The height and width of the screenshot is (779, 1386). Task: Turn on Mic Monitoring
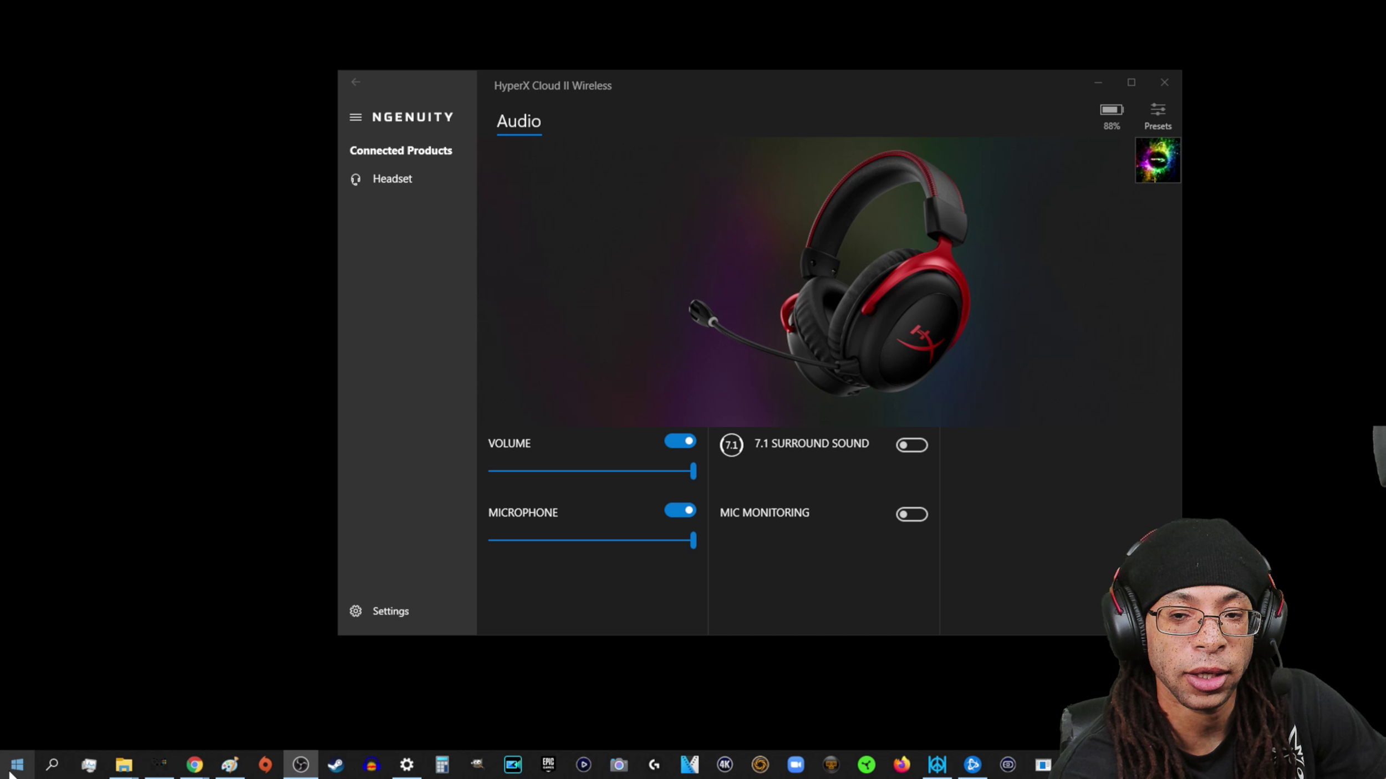pos(911,514)
